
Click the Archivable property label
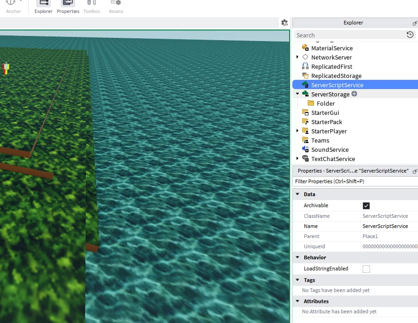click(316, 205)
